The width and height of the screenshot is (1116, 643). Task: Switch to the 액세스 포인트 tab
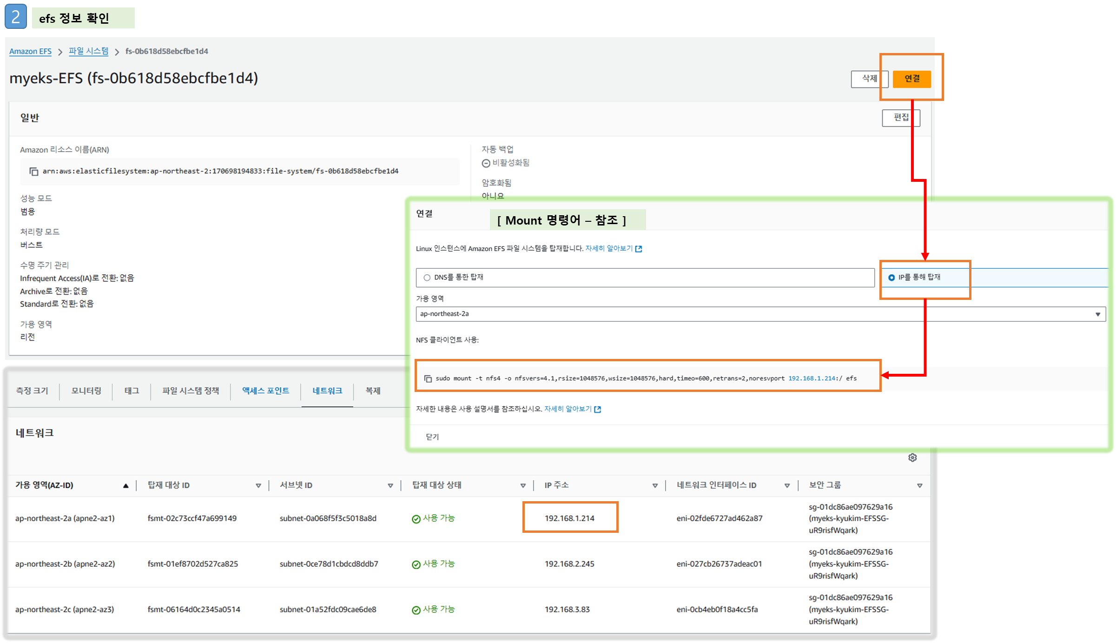click(x=265, y=391)
